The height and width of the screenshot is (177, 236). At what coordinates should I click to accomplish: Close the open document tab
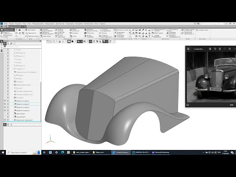point(26,27)
